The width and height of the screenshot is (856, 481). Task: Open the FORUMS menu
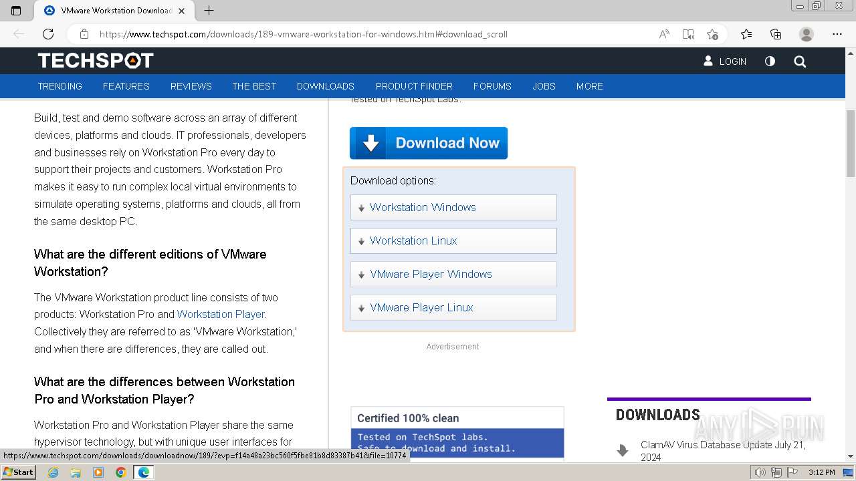pos(492,86)
